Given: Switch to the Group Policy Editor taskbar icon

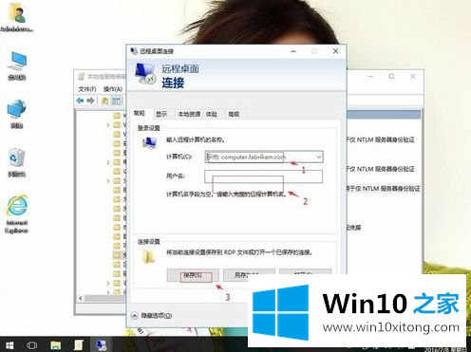Looking at the screenshot, I should 78,345.
